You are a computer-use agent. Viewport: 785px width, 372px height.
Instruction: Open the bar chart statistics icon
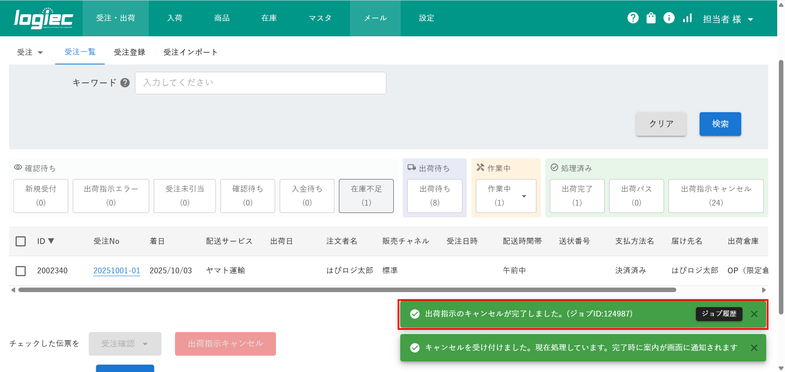[x=687, y=18]
